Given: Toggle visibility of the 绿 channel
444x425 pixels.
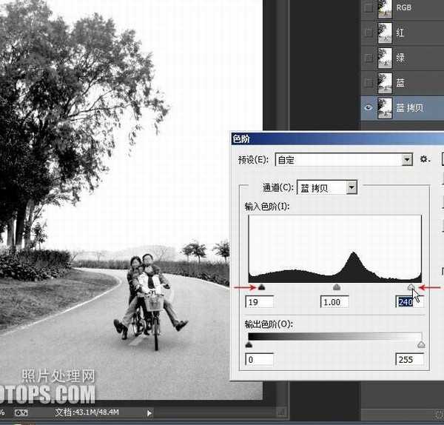Looking at the screenshot, I should point(368,58).
